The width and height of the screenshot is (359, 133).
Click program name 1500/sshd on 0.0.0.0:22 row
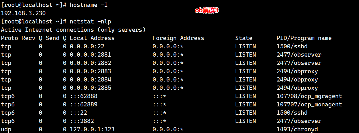292,46
